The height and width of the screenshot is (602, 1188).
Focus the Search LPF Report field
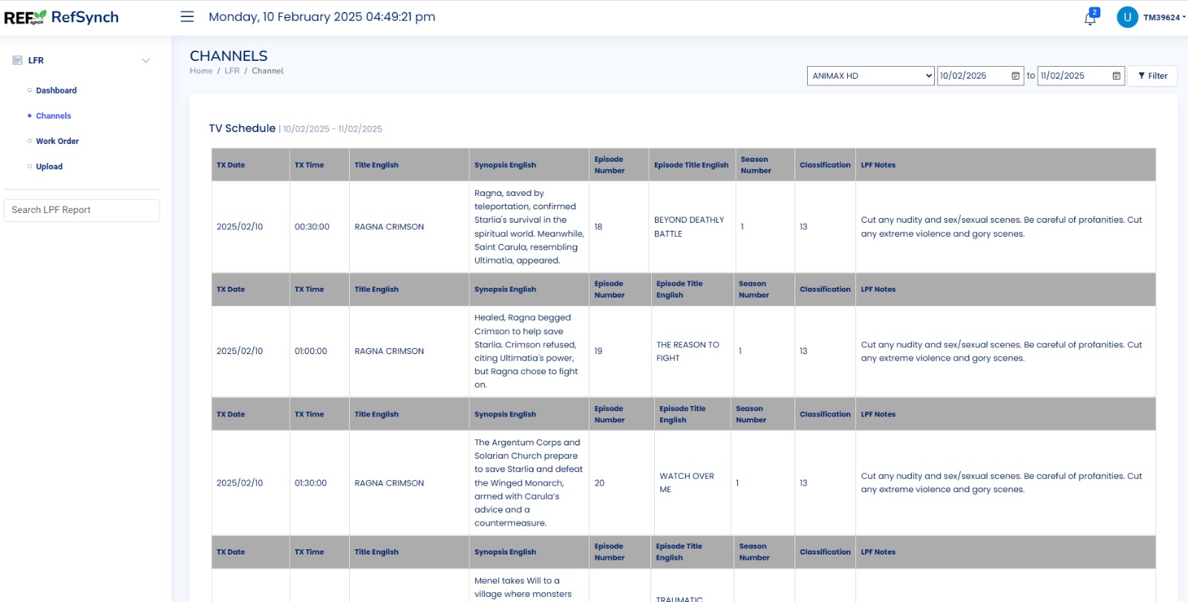[x=82, y=210]
